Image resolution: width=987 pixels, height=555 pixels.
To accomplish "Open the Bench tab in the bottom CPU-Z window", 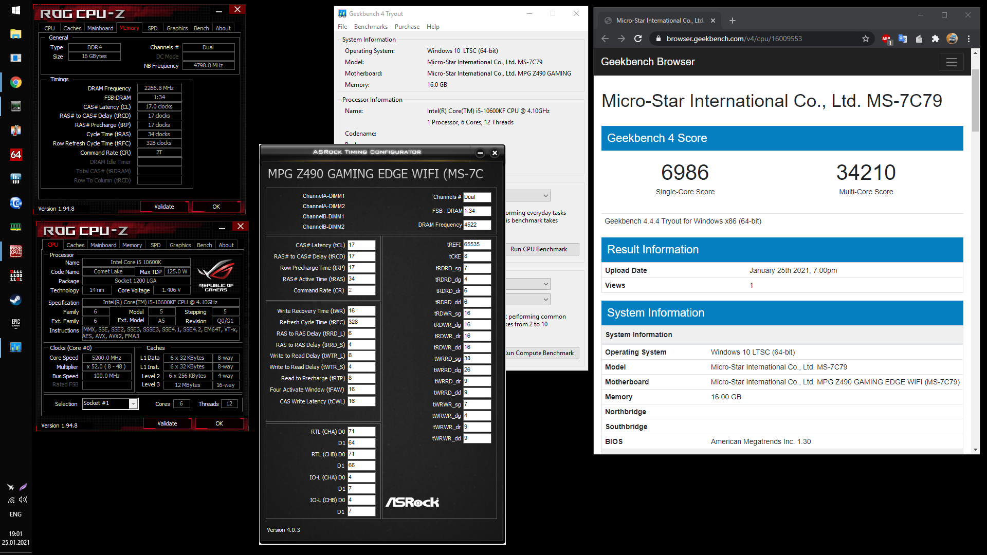I will click(205, 245).
